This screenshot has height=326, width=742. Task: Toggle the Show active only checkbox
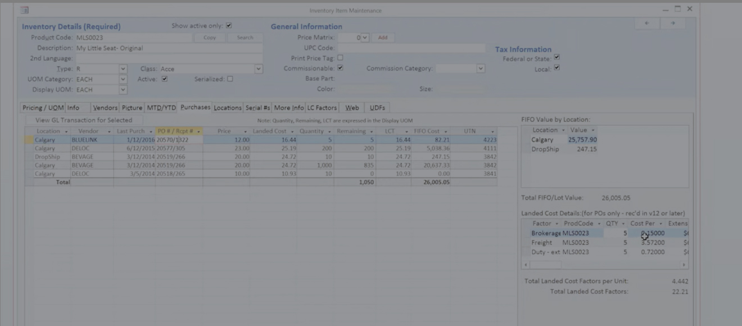(229, 26)
